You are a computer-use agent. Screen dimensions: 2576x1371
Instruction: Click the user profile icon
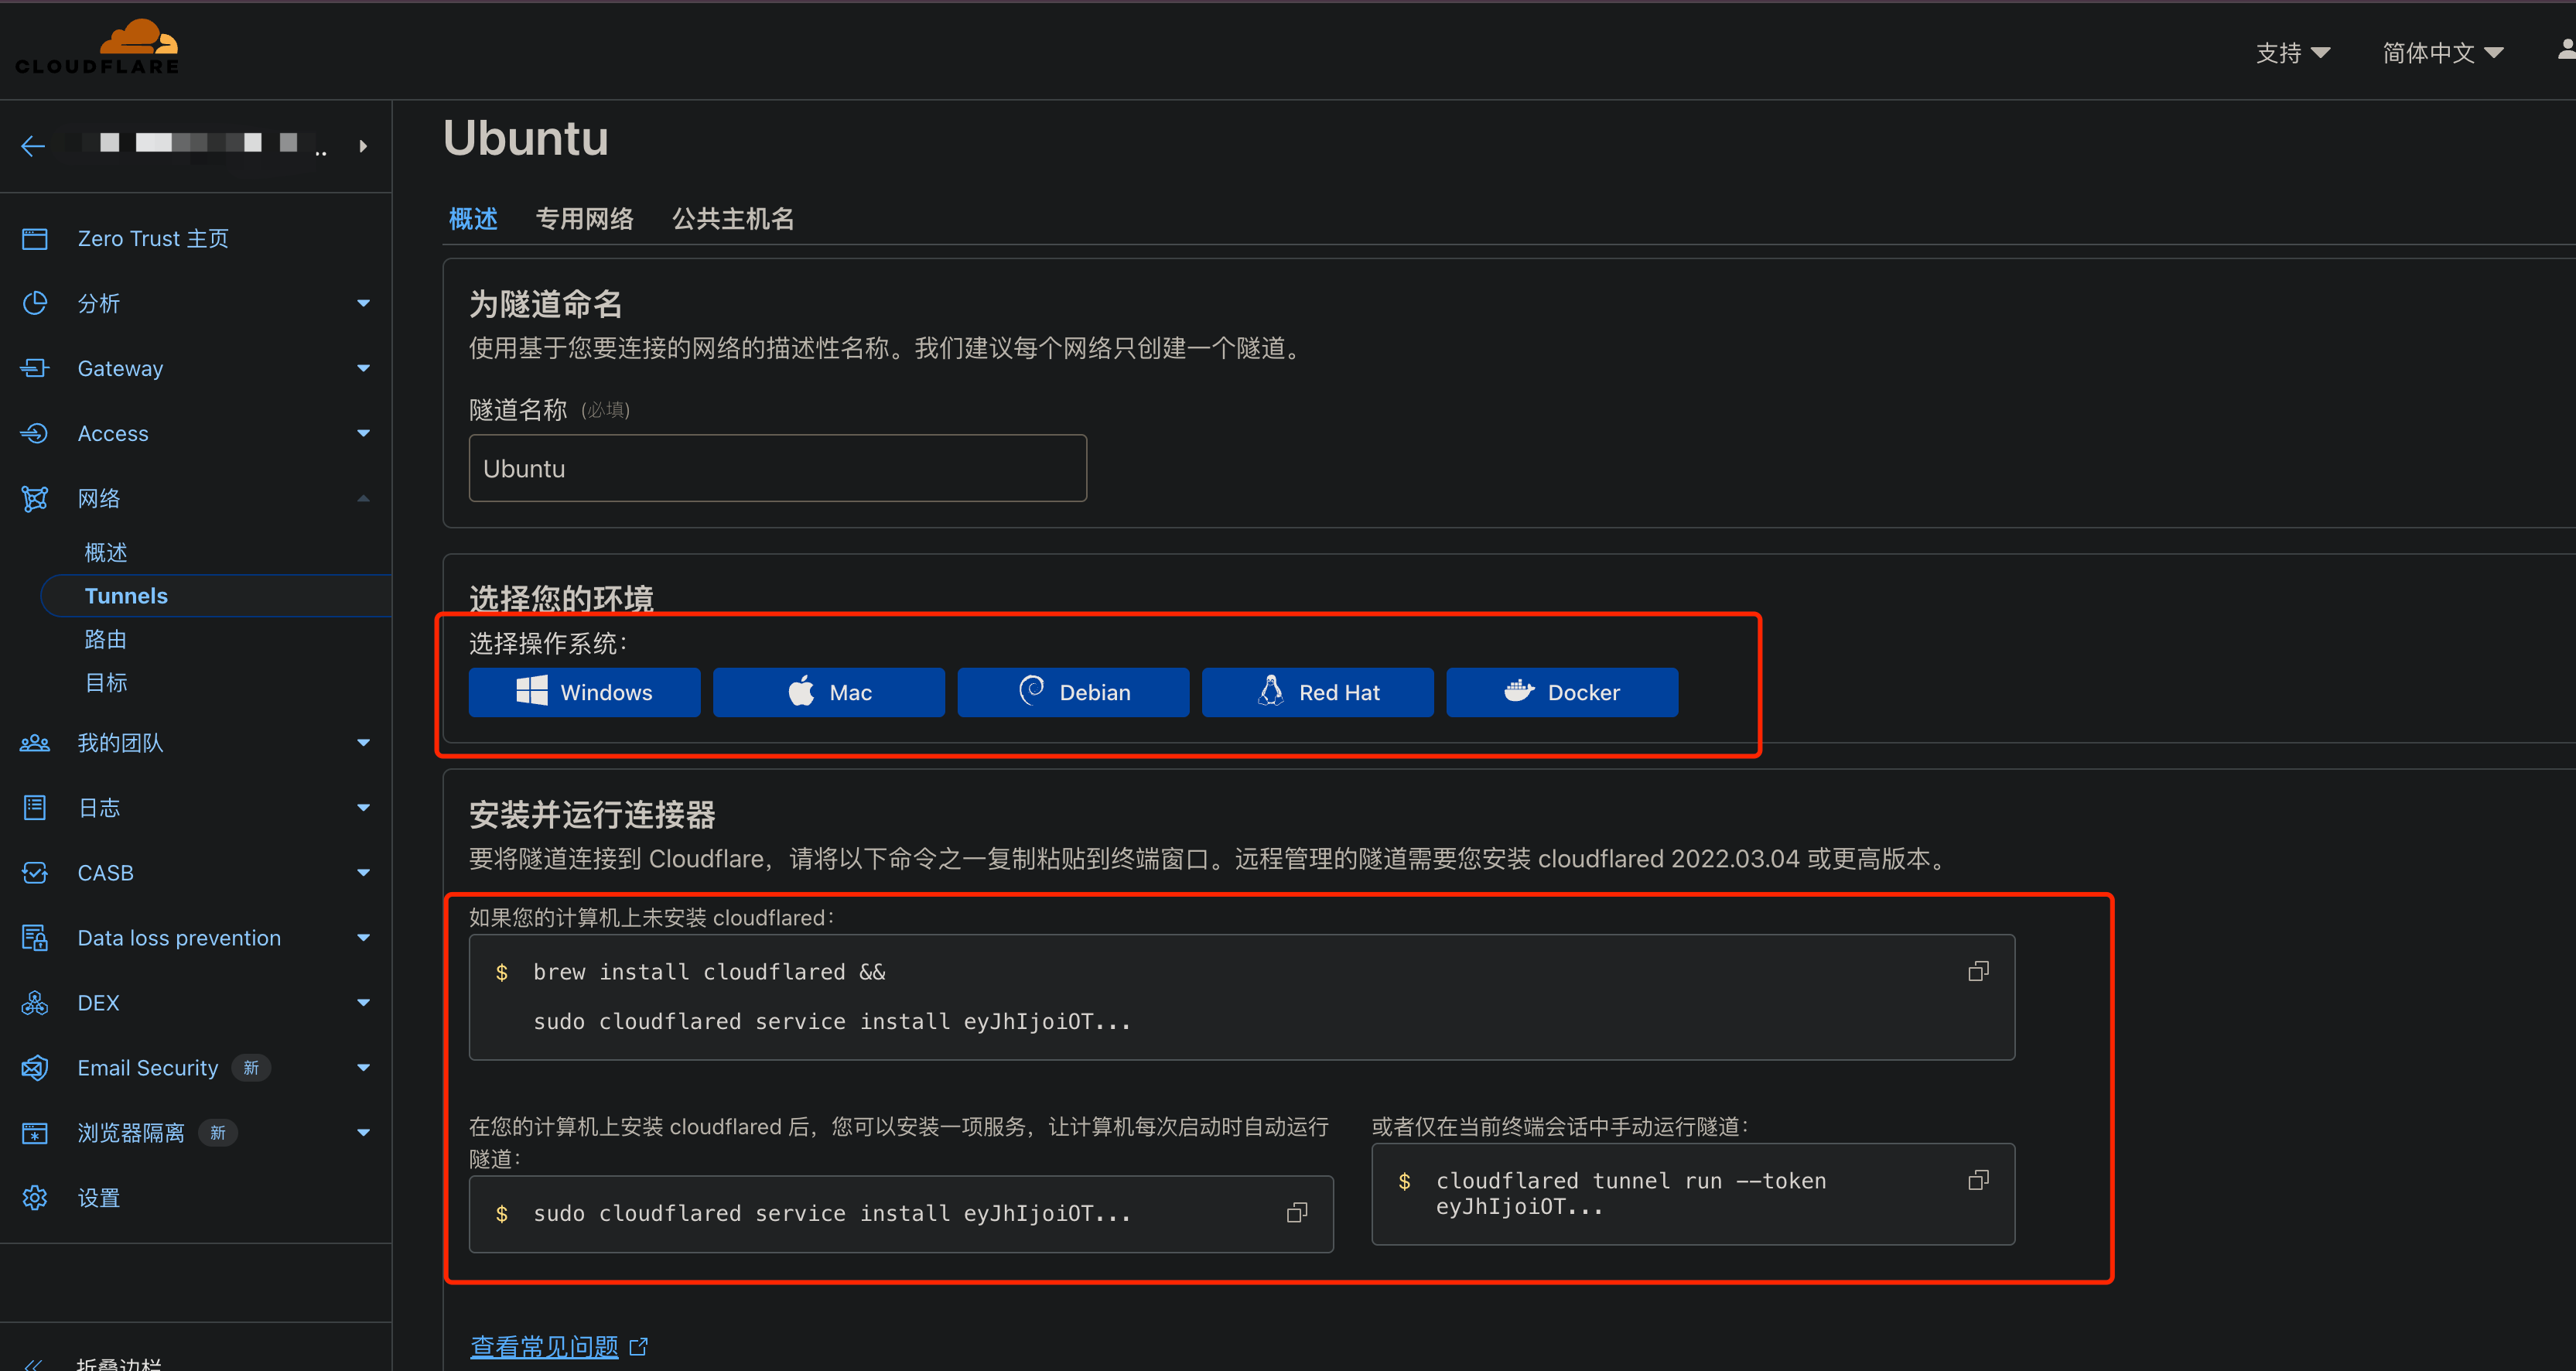pos(2565,50)
